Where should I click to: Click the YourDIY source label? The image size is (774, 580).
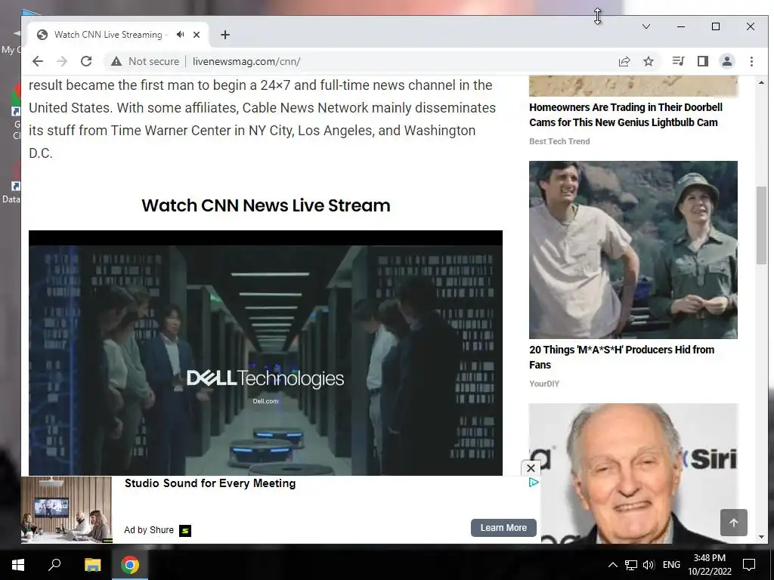pos(544,384)
